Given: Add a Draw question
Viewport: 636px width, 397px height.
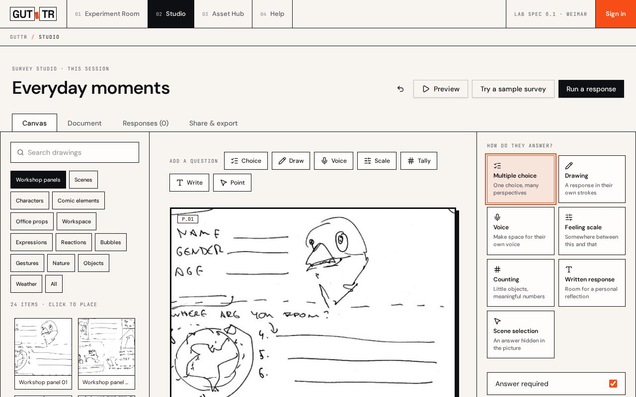Looking at the screenshot, I should [291, 161].
